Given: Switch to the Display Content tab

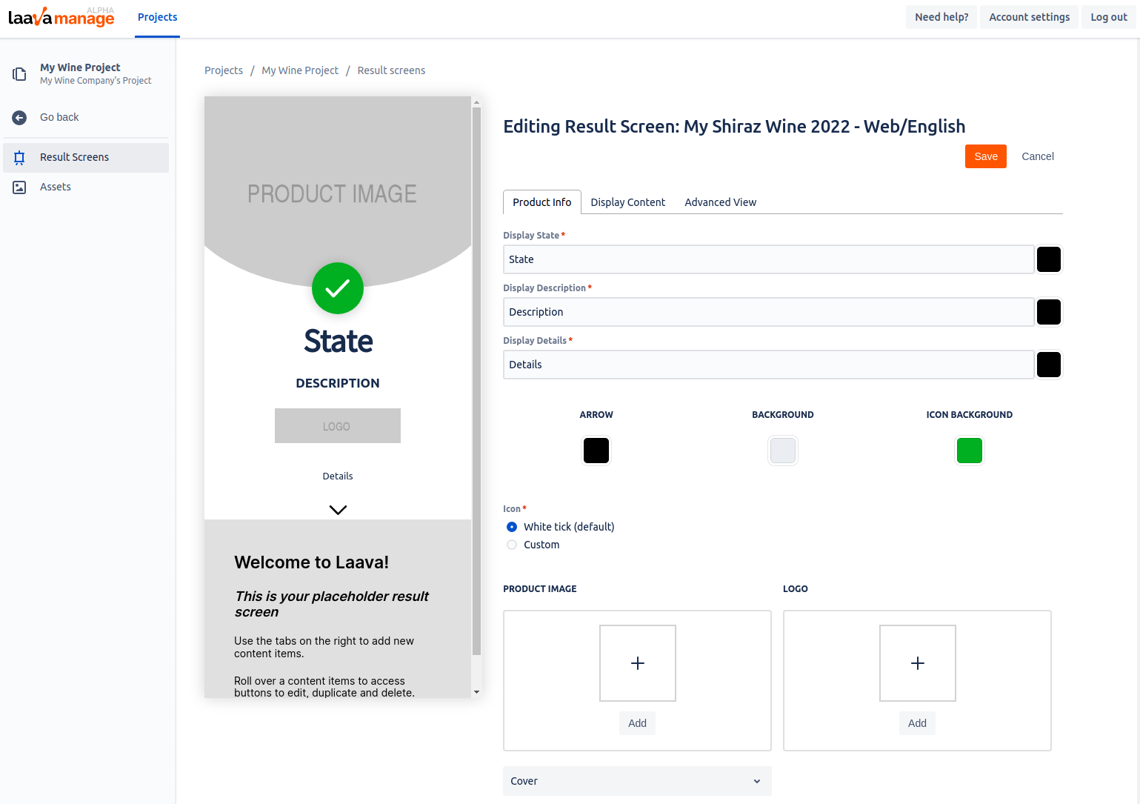Looking at the screenshot, I should [x=627, y=202].
